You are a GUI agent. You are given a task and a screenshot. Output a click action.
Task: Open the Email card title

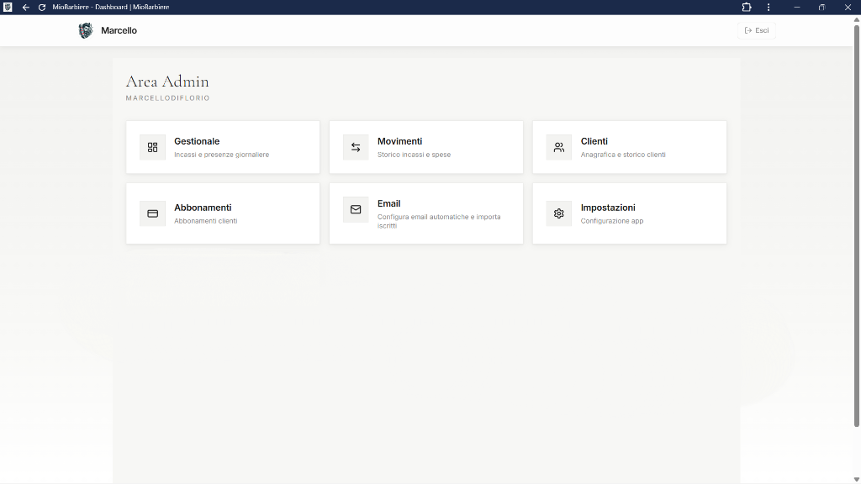pyautogui.click(x=388, y=203)
